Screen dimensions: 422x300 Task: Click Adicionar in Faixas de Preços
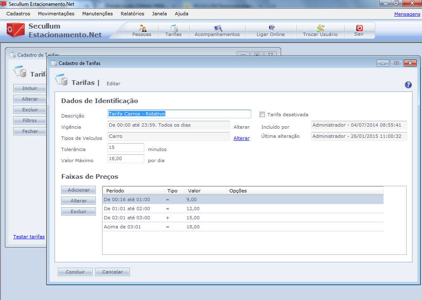(x=79, y=190)
